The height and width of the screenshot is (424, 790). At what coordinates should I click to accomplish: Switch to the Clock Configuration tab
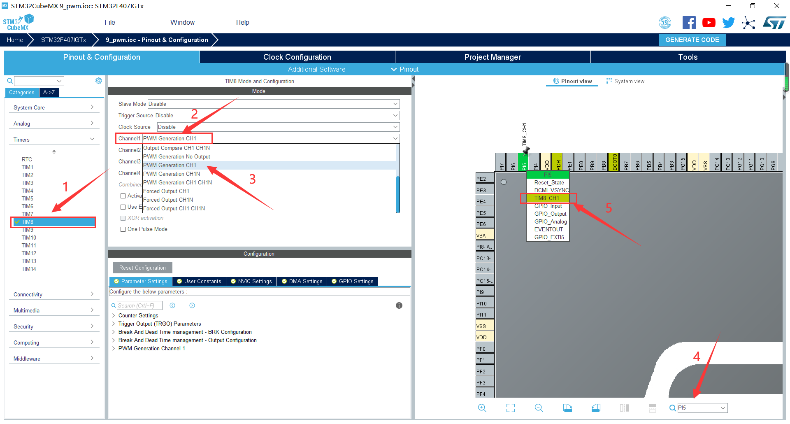(x=297, y=57)
